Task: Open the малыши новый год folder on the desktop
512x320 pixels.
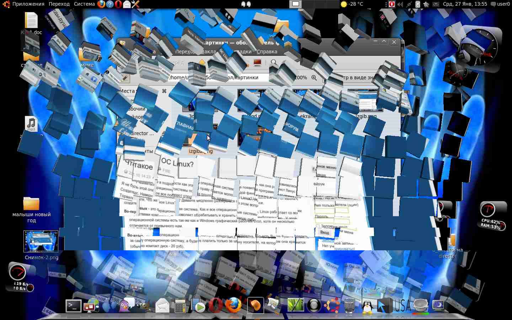Action: [x=31, y=210]
